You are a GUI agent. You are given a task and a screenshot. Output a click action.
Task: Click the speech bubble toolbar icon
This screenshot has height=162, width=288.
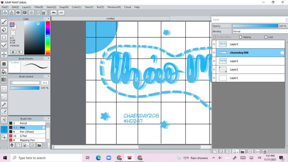click(x=18, y=13)
